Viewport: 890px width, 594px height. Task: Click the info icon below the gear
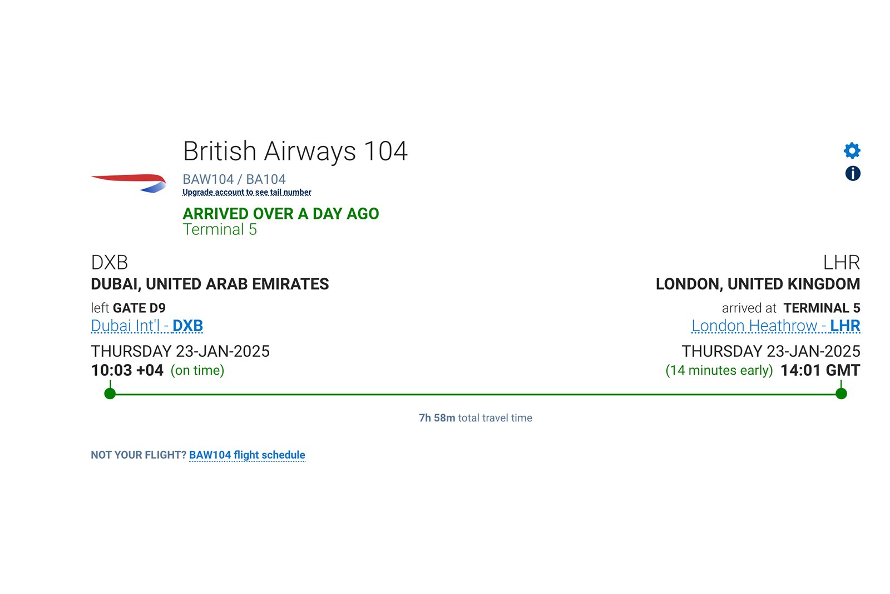point(852,174)
